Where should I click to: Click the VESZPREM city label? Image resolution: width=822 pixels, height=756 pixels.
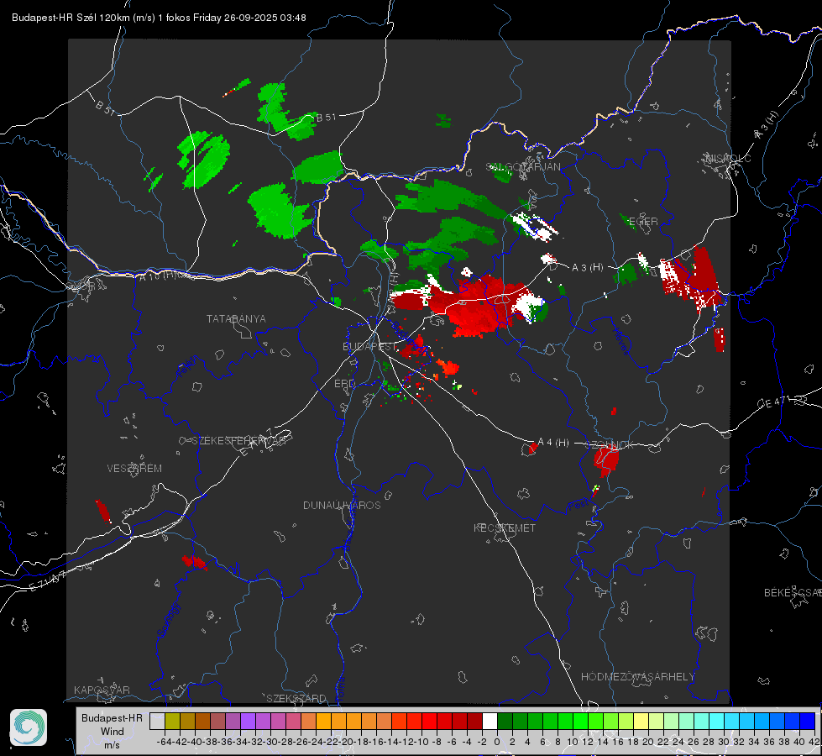[134, 469]
